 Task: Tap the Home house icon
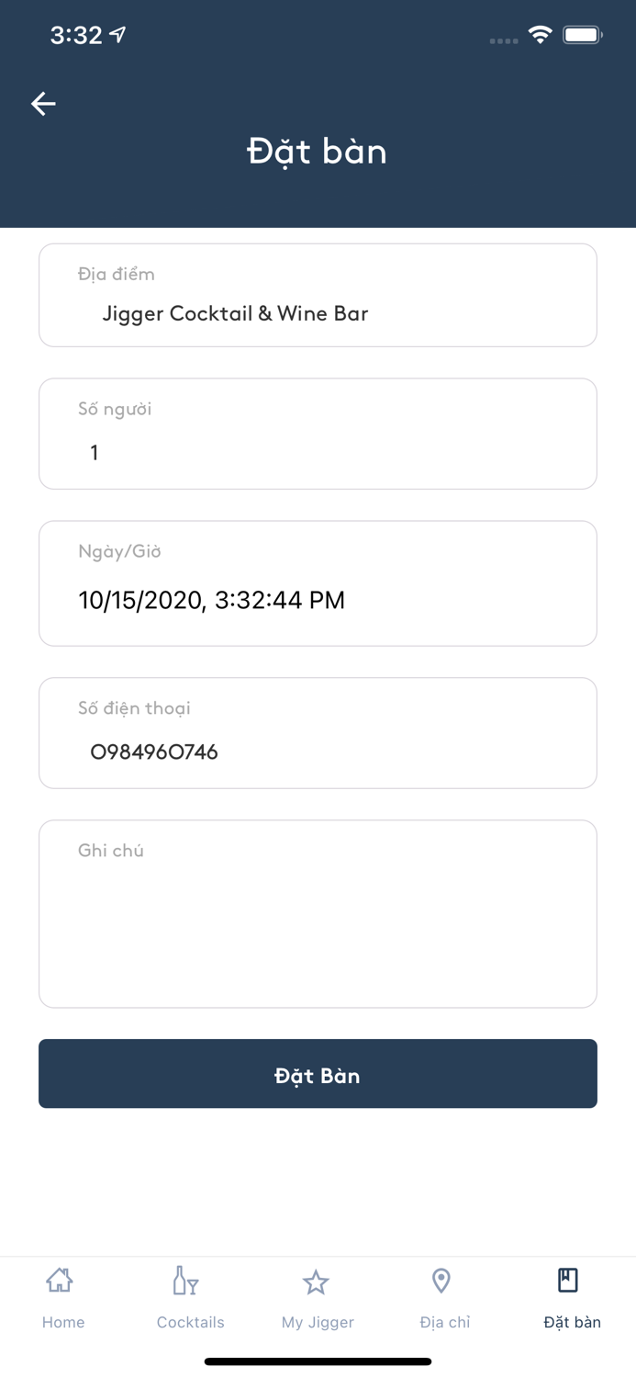coord(61,1279)
